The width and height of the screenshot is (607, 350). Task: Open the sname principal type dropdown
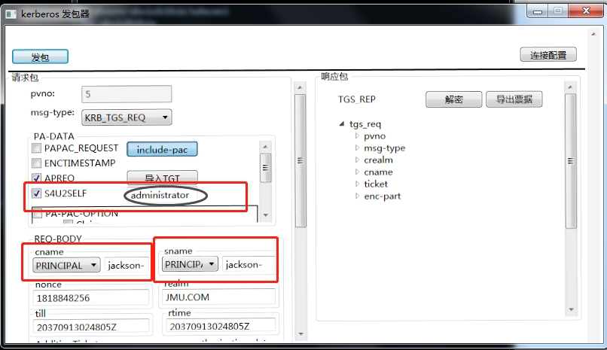(x=191, y=264)
